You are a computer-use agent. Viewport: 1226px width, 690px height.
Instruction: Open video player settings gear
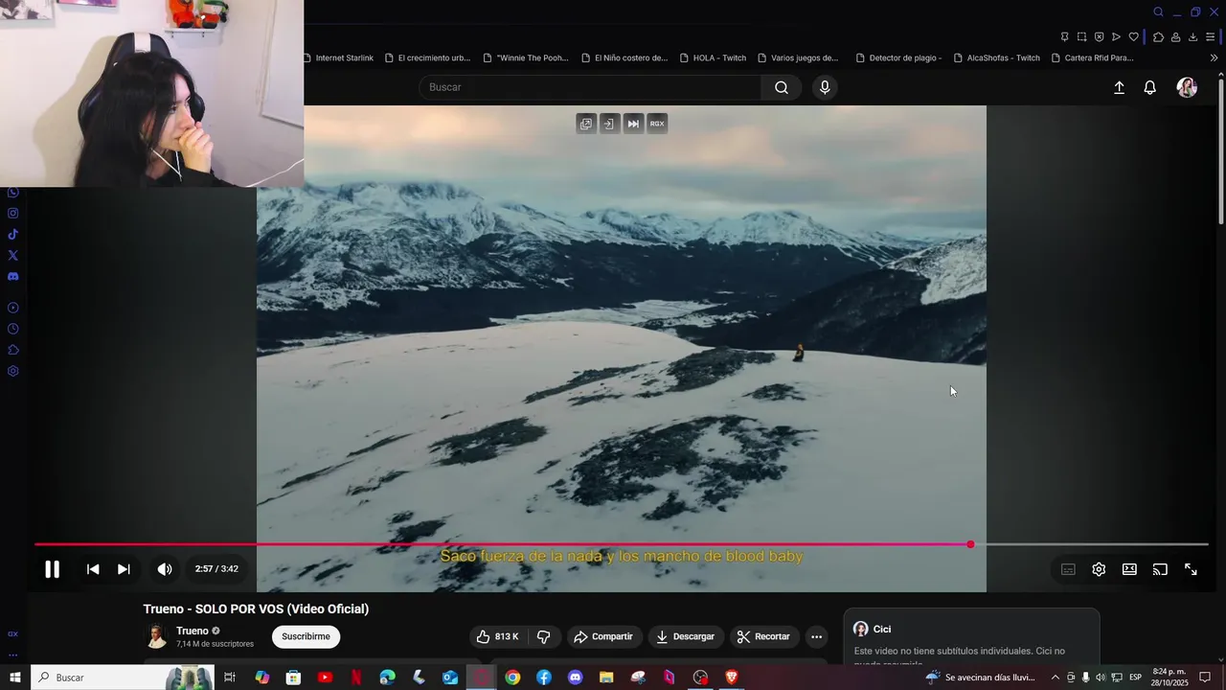(x=1099, y=569)
